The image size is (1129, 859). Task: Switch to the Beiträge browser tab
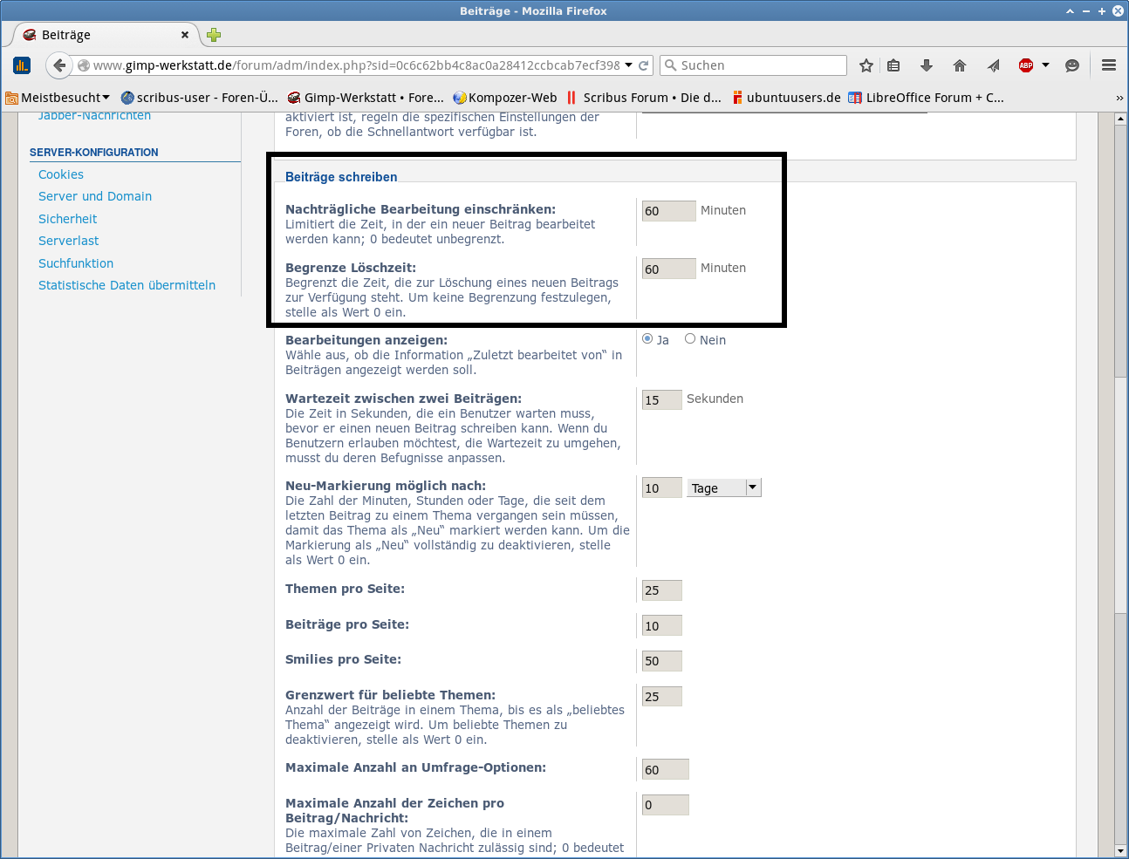tap(106, 35)
